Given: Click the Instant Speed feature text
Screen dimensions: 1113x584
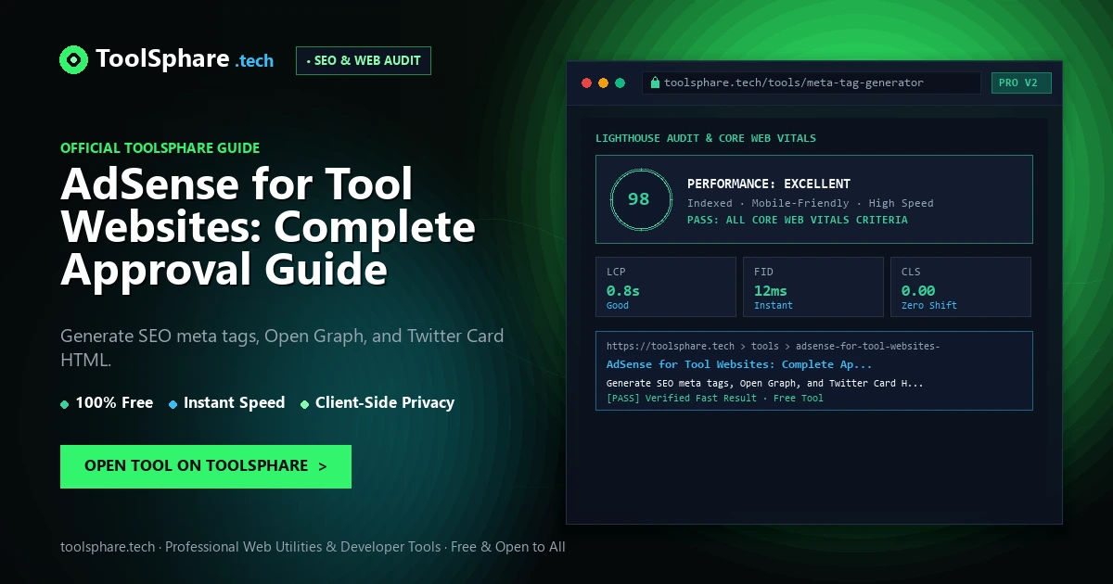Looking at the screenshot, I should (234, 402).
